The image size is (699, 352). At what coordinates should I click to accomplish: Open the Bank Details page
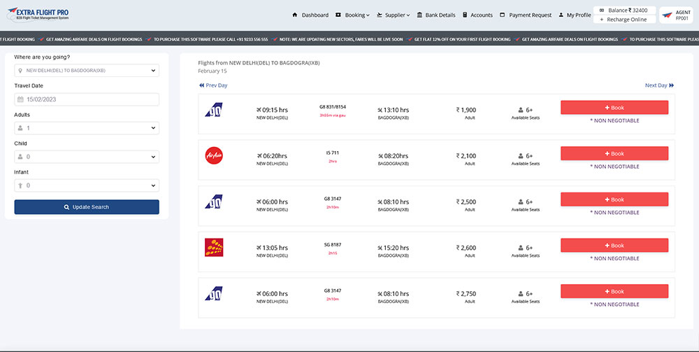tap(435, 15)
